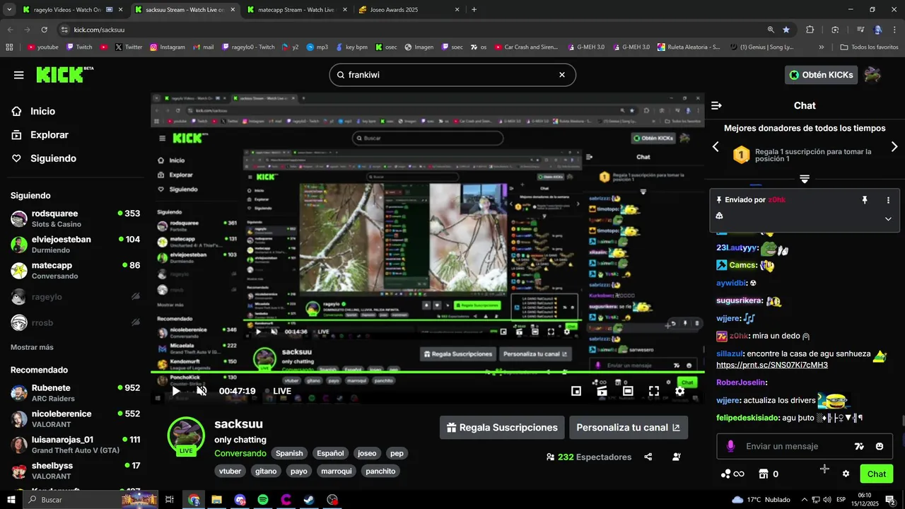
Task: Open 7TV emote menu in chat
Action: (859, 446)
